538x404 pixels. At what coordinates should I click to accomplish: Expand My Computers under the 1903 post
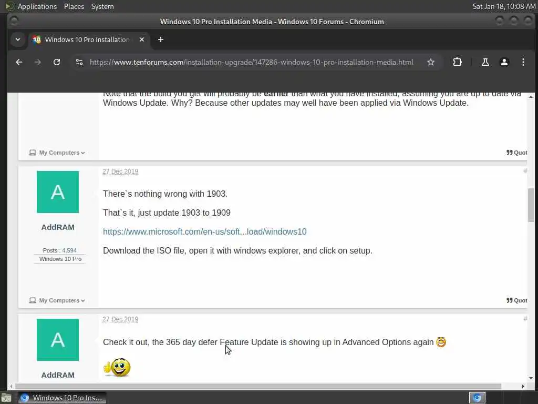point(57,300)
